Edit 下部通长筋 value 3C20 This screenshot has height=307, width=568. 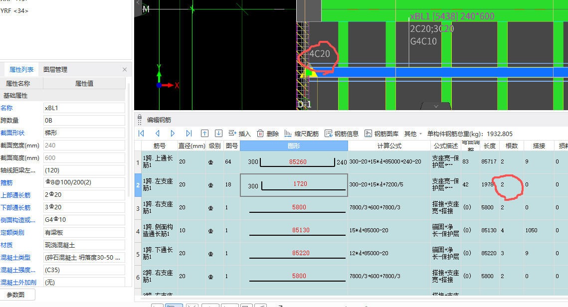[x=84, y=207]
